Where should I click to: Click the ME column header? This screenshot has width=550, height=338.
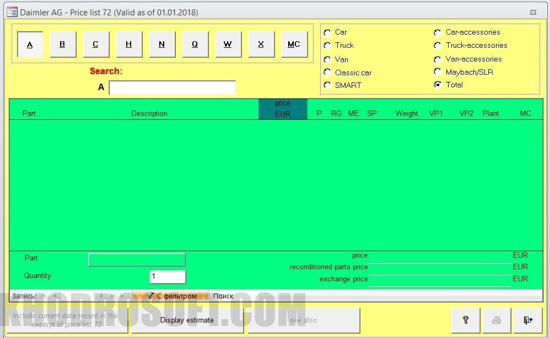click(353, 113)
